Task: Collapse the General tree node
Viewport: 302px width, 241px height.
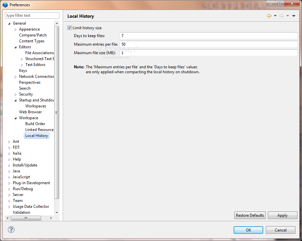Action: (9, 24)
